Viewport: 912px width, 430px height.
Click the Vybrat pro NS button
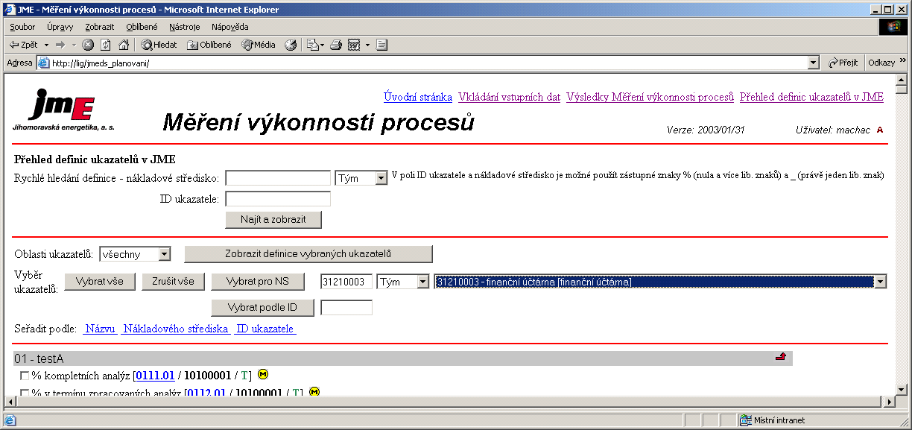pyautogui.click(x=258, y=282)
